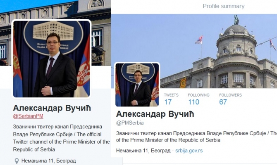Open the Following 110 list
This screenshot has height=165, width=277.
(x=198, y=99)
